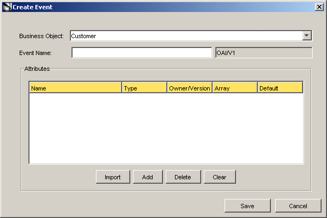Import attributes with the Import button
Image resolution: width=327 pixels, height=218 pixels.
point(113,177)
